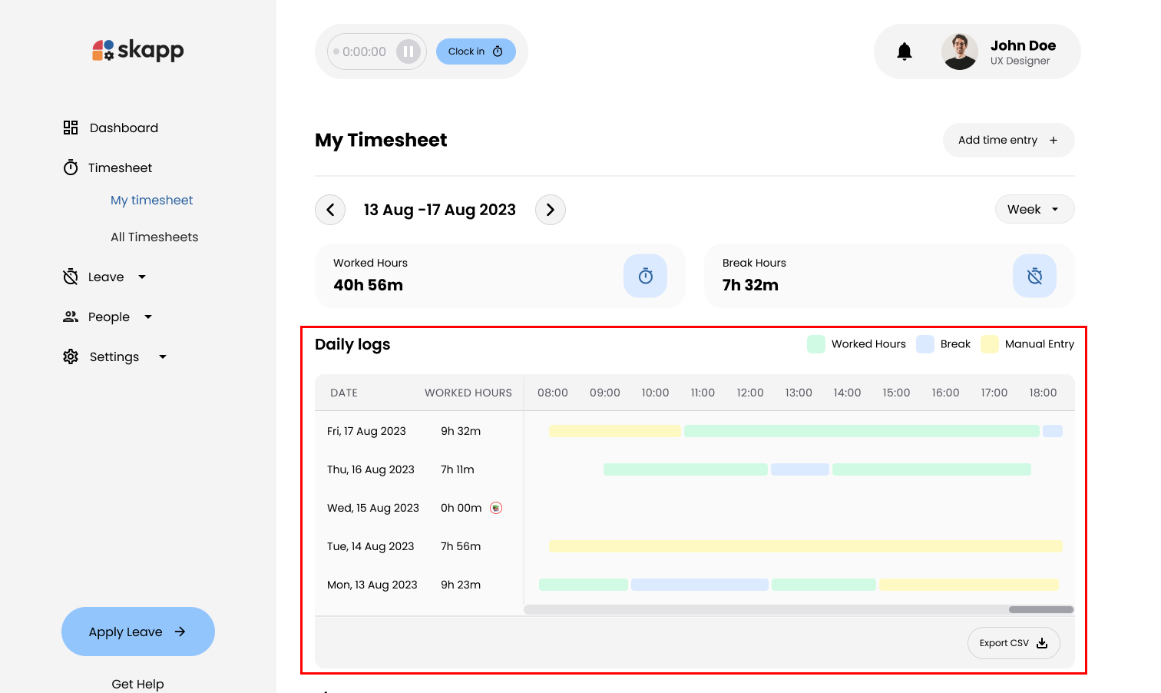Pause the running timer in the tracker pill

click(409, 51)
